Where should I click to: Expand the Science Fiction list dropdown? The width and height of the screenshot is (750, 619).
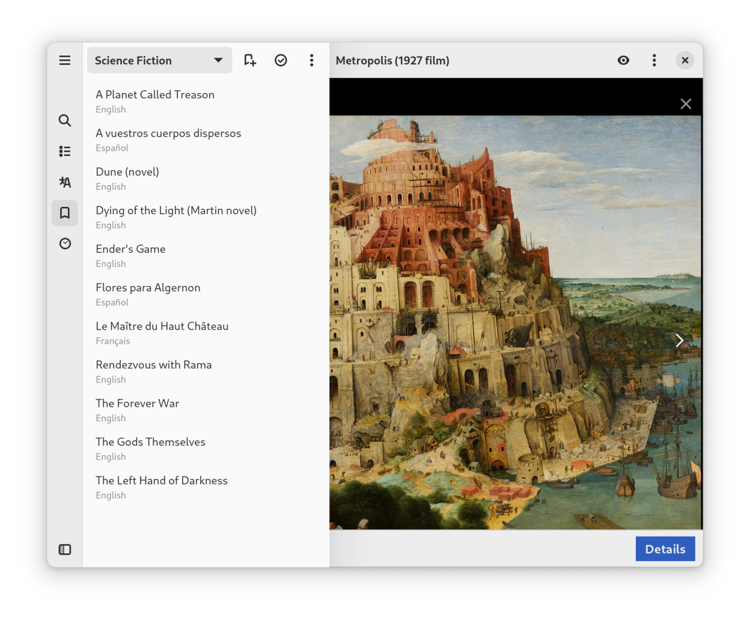click(x=159, y=60)
